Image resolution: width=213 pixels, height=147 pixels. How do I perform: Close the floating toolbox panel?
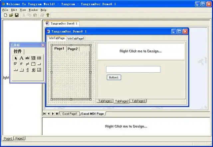[43, 45]
